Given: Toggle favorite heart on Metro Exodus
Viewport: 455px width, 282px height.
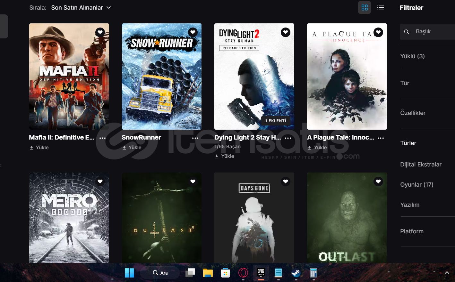Looking at the screenshot, I should click(x=100, y=181).
